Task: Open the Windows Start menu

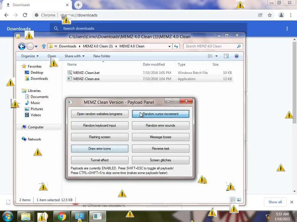Action: coord(8,216)
